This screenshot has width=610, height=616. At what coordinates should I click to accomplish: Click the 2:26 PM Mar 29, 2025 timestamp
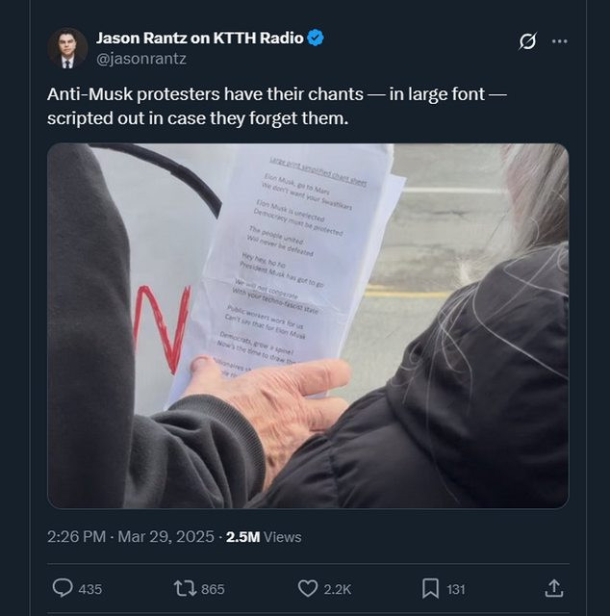pos(131,537)
